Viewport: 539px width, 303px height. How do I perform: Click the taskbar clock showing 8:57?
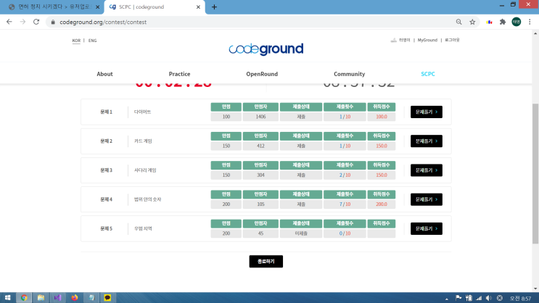click(520, 298)
